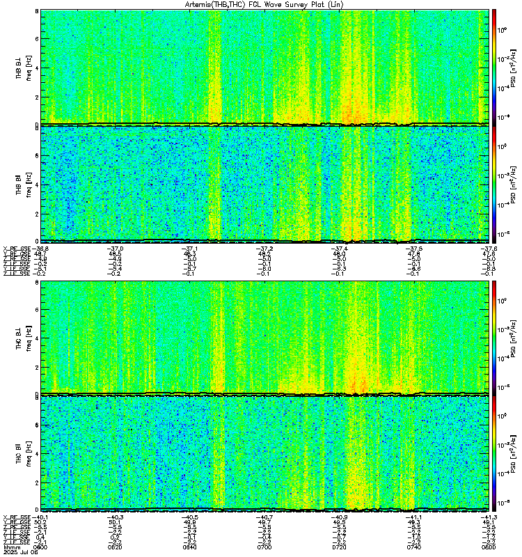
Task: Click the color bar of the THC B-parallel panel
Action: coord(493,453)
